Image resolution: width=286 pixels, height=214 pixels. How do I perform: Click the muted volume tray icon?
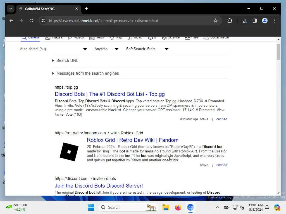point(242,207)
